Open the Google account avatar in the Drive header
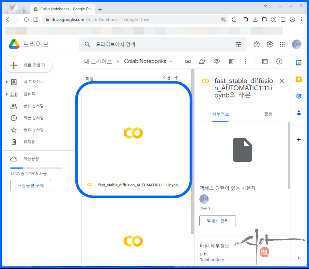 pos(296,44)
